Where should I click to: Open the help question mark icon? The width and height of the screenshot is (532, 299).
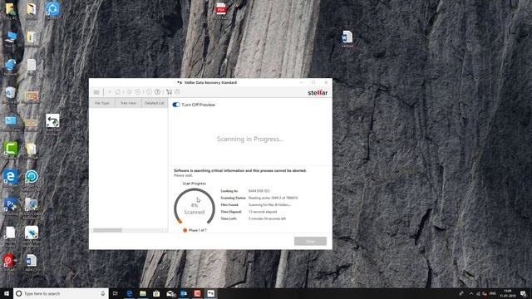pyautogui.click(x=157, y=92)
